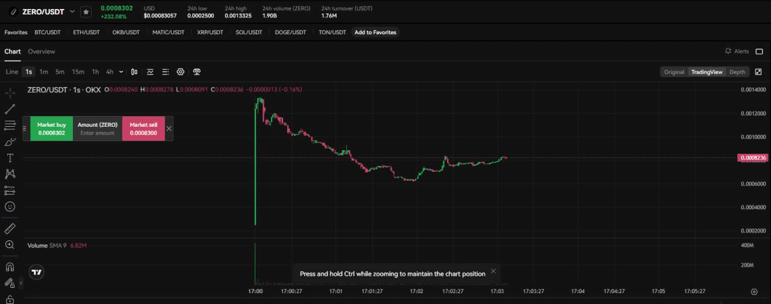Image resolution: width=771 pixels, height=304 pixels.
Task: Expand more timeframes dropdown after 4h
Action: click(x=121, y=71)
